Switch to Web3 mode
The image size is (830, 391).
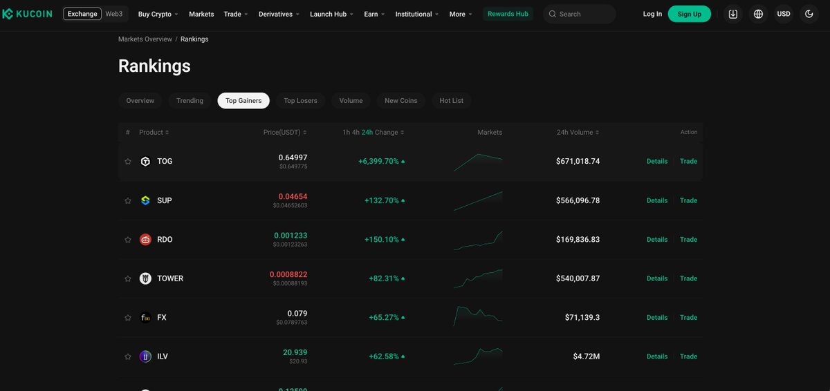pos(114,14)
